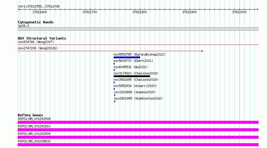
Task: Open the RSPO1|NM_001242908 gene label
Action: pos(34,119)
